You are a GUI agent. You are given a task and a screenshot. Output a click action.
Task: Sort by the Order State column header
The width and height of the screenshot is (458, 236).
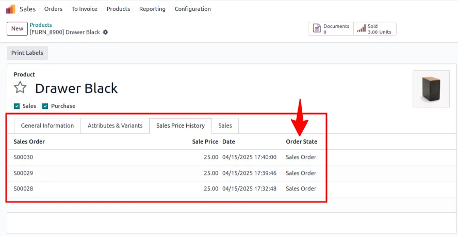click(x=301, y=142)
